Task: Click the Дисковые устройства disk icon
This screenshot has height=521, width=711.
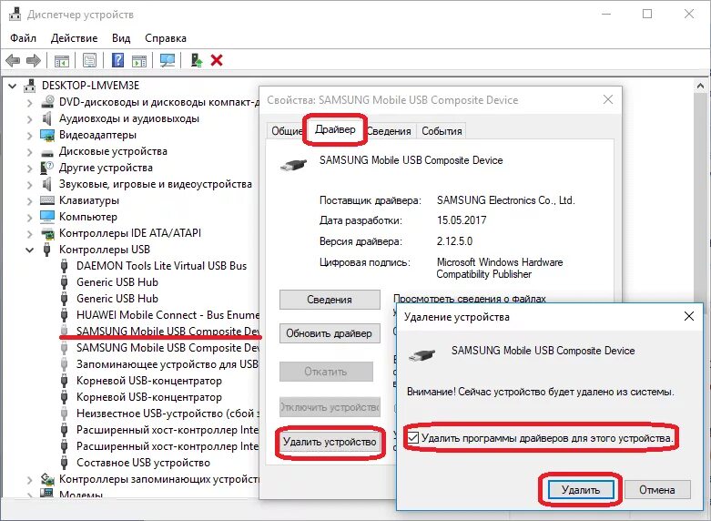Action: point(47,152)
